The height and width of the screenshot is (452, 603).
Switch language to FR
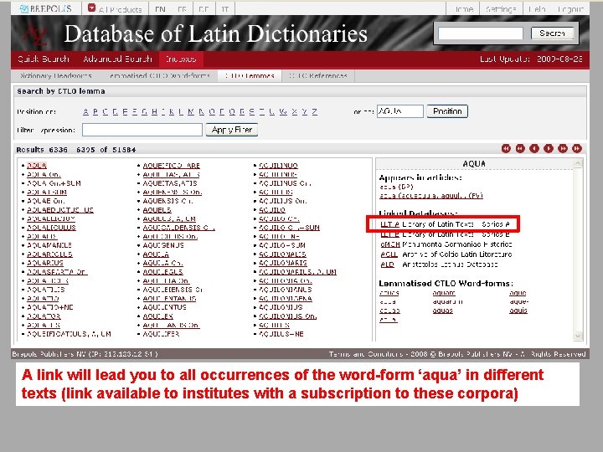(183, 9)
